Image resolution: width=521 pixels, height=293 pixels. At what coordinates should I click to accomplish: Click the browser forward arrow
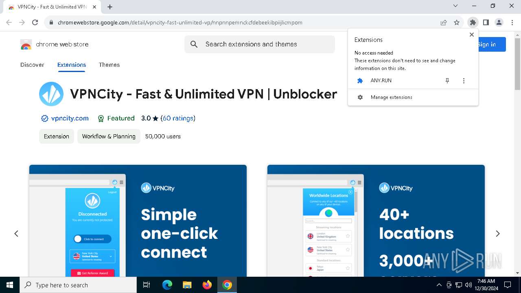click(x=22, y=22)
